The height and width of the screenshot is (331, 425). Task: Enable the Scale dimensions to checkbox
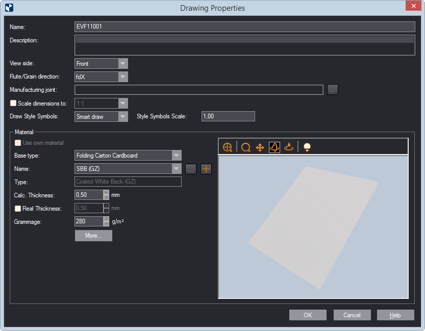[13, 103]
